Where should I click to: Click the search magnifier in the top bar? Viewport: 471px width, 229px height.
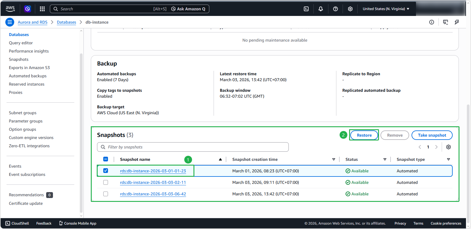click(x=56, y=9)
